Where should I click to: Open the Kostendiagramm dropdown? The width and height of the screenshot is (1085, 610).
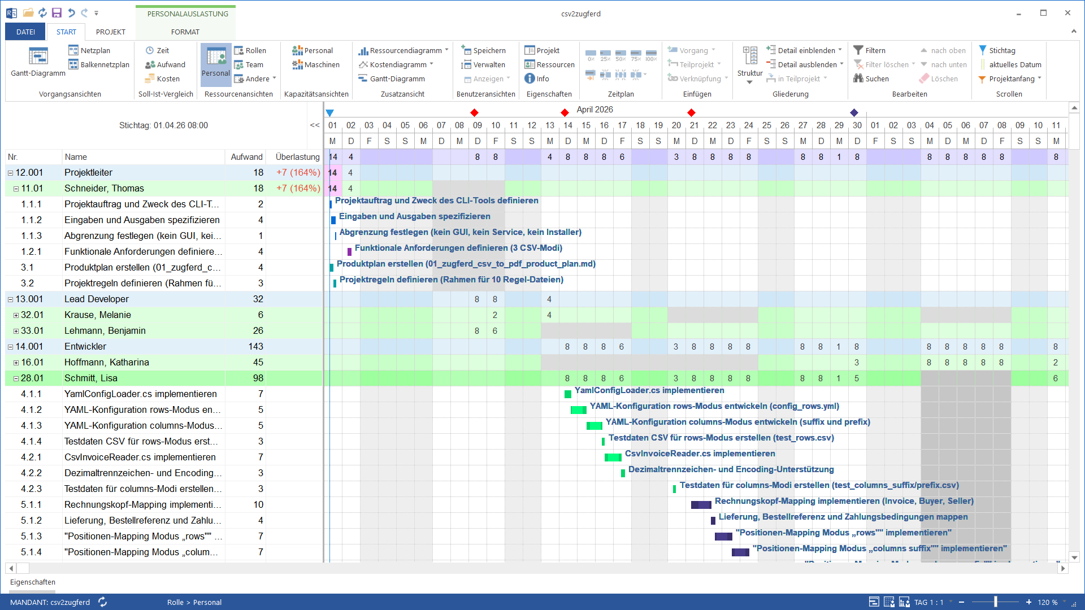click(396, 64)
